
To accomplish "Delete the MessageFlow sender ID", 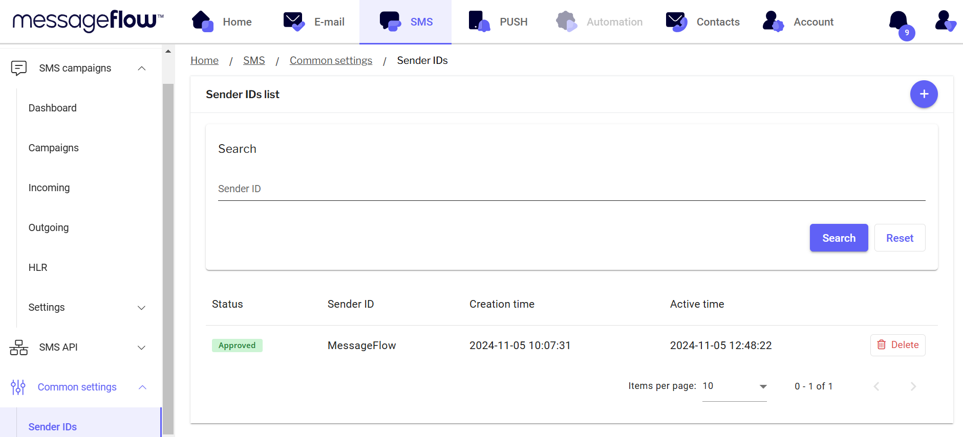I will coord(897,345).
